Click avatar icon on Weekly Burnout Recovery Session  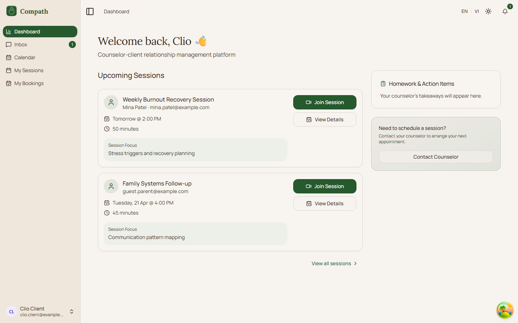point(111,102)
